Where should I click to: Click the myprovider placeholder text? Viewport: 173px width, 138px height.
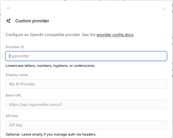click(x=19, y=56)
